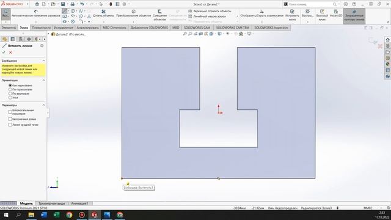Switch to Трехмерные виды bottom tab
Screen dimensions: 391x220
click(x=51, y=204)
